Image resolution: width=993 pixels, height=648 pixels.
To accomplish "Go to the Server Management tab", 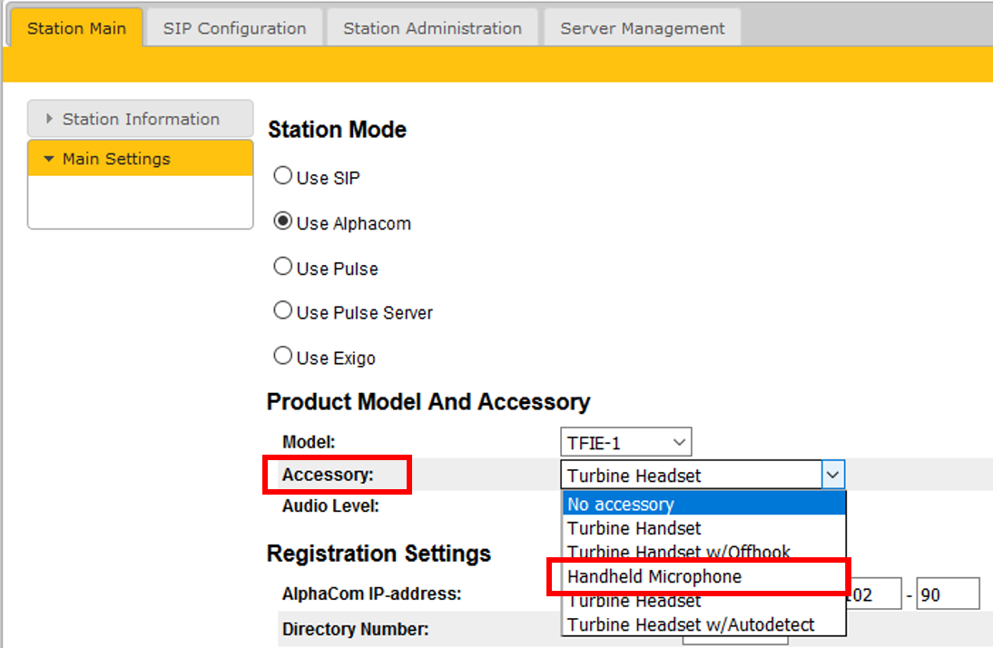I will tap(642, 28).
